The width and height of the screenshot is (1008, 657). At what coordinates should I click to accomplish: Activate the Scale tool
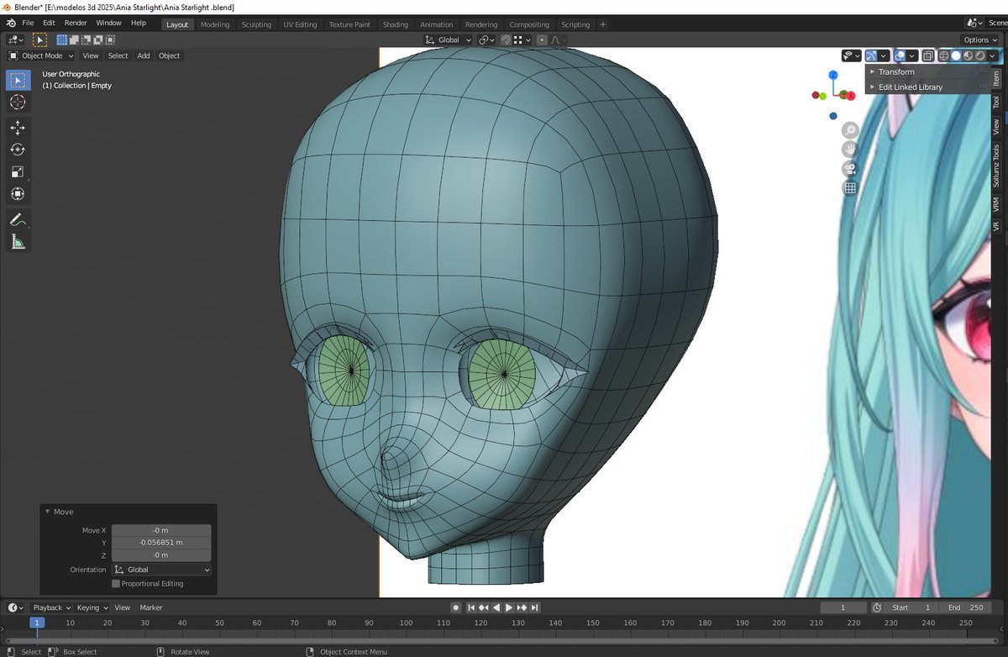[18, 172]
